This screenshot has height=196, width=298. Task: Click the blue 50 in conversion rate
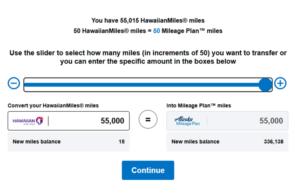[x=157, y=31]
